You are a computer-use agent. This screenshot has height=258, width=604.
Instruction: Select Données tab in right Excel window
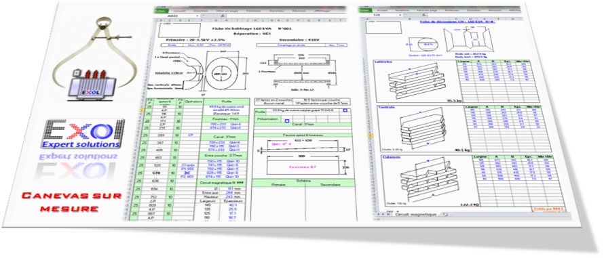(474, 10)
